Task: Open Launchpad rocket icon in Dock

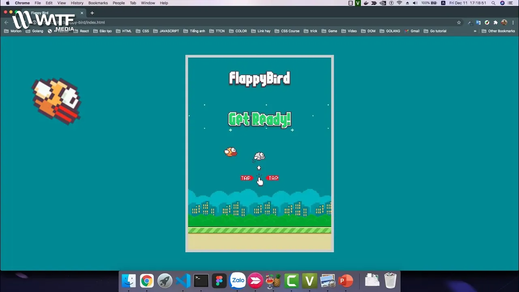Action: click(x=165, y=281)
